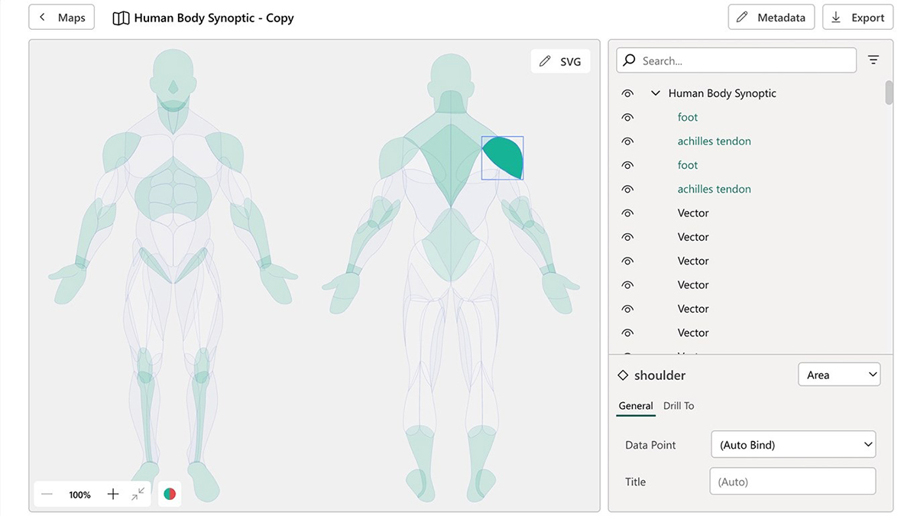Open the color theme swatch near zoom controls
Viewport: 917px width, 516px height.
pyautogui.click(x=169, y=494)
